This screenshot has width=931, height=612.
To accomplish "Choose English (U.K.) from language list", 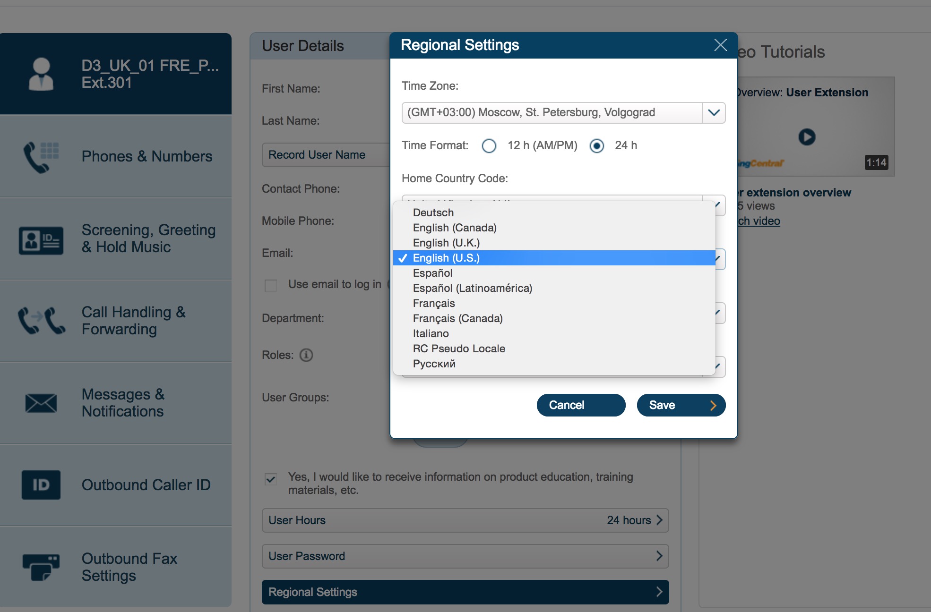I will pyautogui.click(x=554, y=243).
